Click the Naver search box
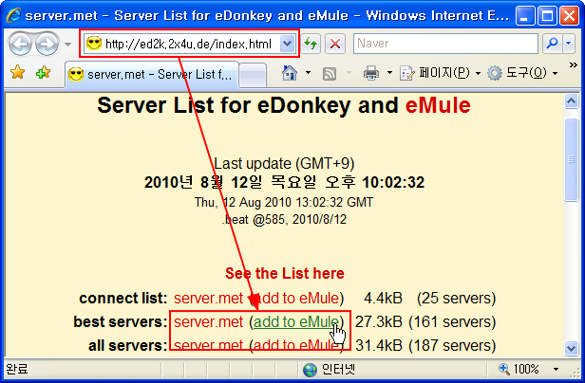The width and height of the screenshot is (585, 383). [x=445, y=44]
